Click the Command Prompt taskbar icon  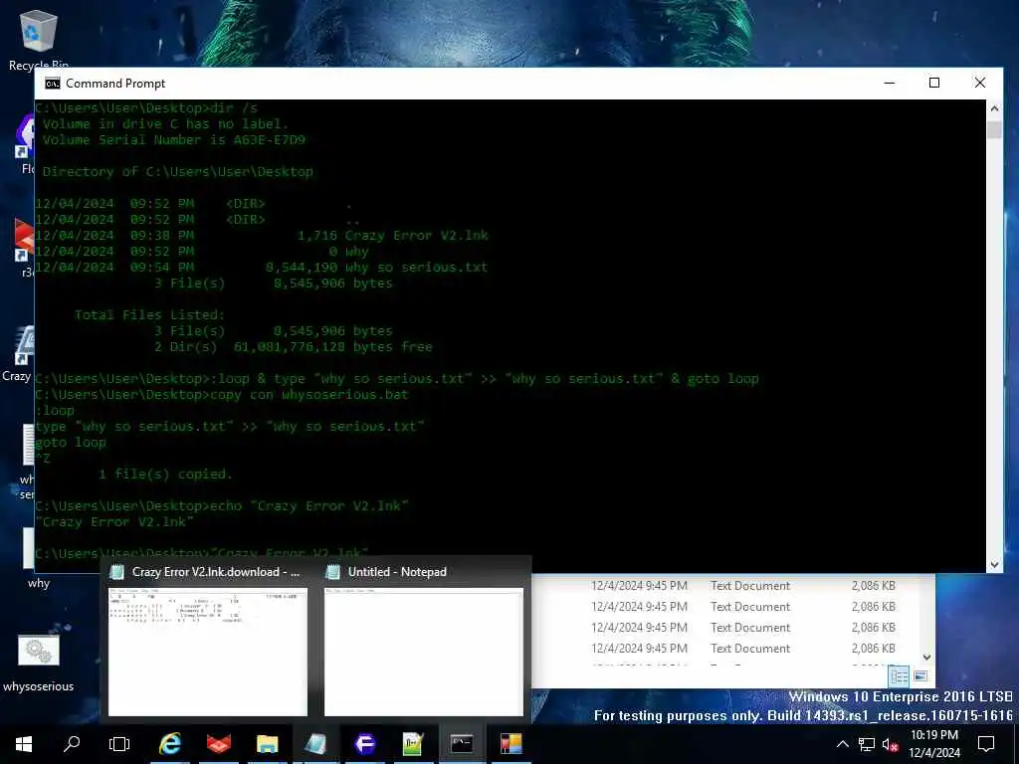(462, 744)
